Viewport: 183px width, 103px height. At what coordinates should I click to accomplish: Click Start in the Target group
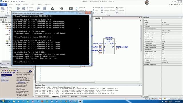(95, 10)
